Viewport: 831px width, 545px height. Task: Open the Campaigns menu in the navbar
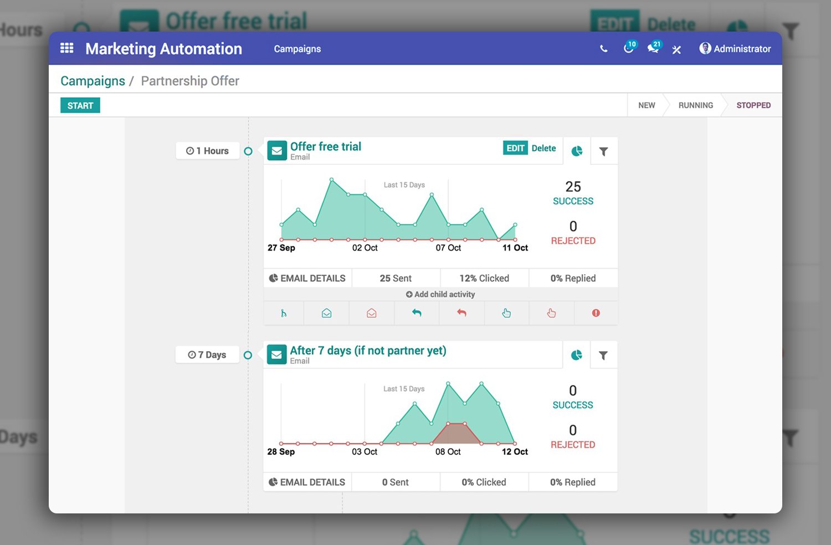pyautogui.click(x=297, y=49)
